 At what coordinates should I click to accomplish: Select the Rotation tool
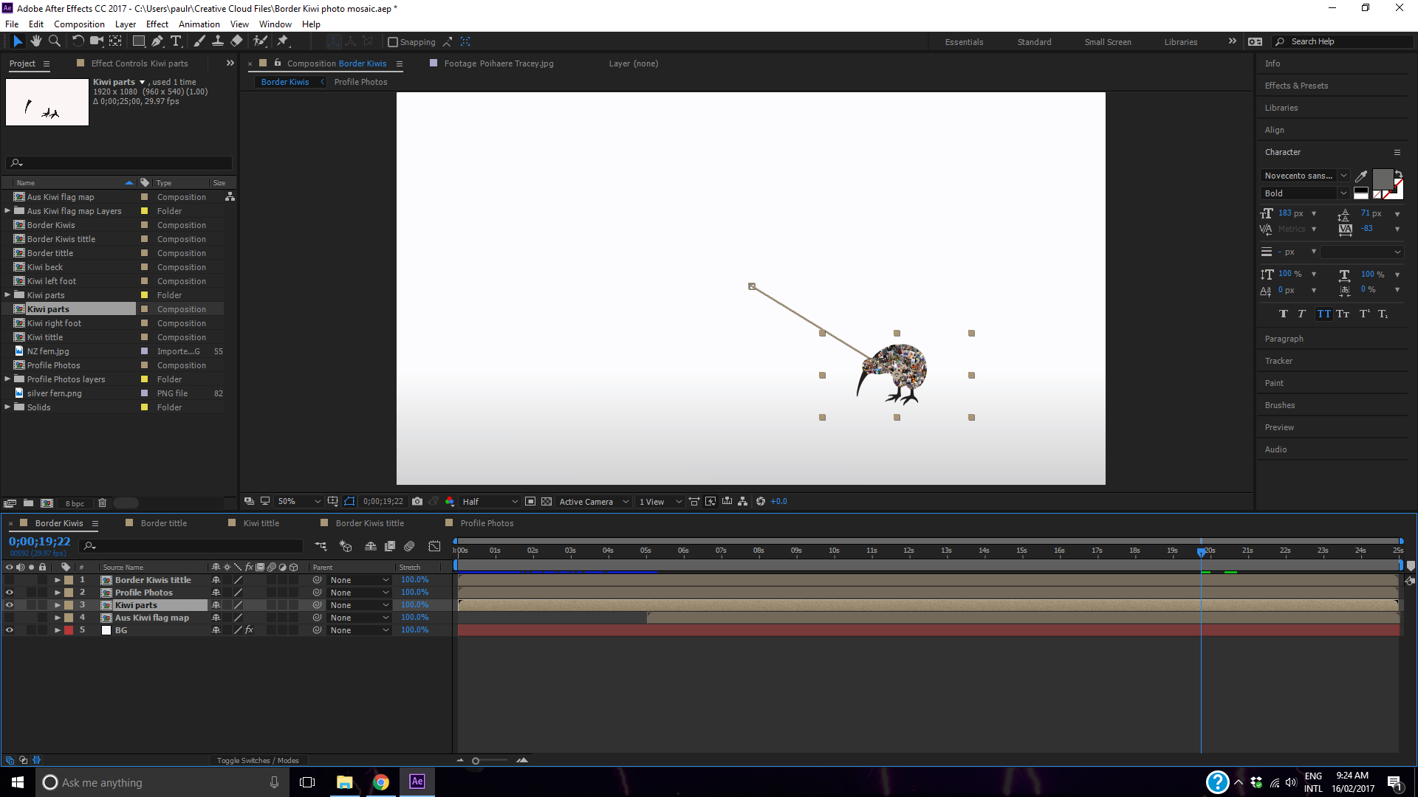click(78, 41)
